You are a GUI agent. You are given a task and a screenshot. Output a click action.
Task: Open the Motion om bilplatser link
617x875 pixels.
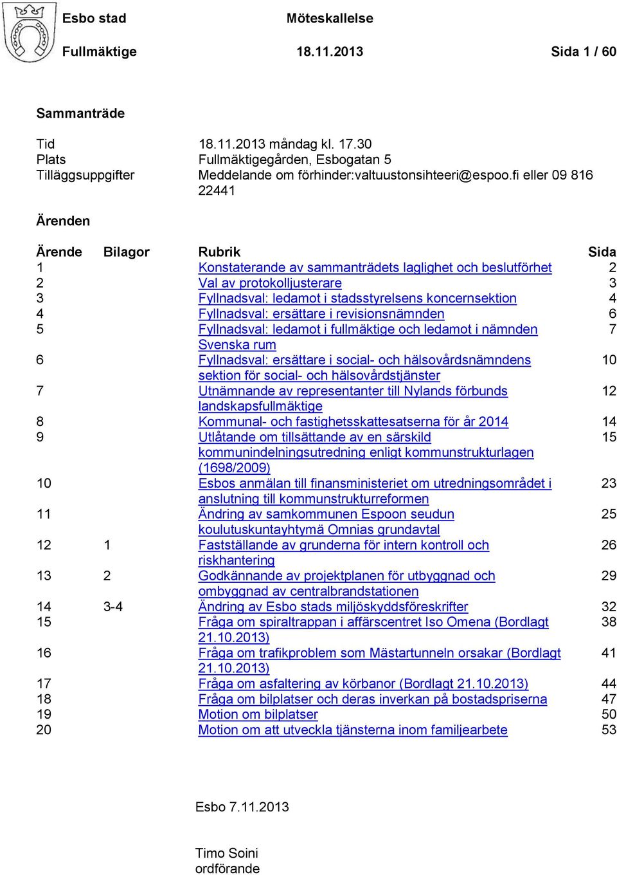click(x=258, y=715)
